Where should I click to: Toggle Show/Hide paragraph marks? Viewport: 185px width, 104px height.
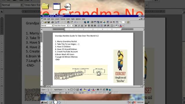114,22
